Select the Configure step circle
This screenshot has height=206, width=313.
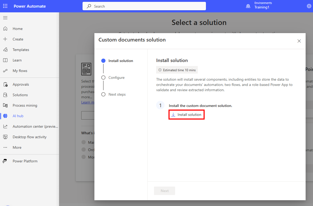pos(103,78)
